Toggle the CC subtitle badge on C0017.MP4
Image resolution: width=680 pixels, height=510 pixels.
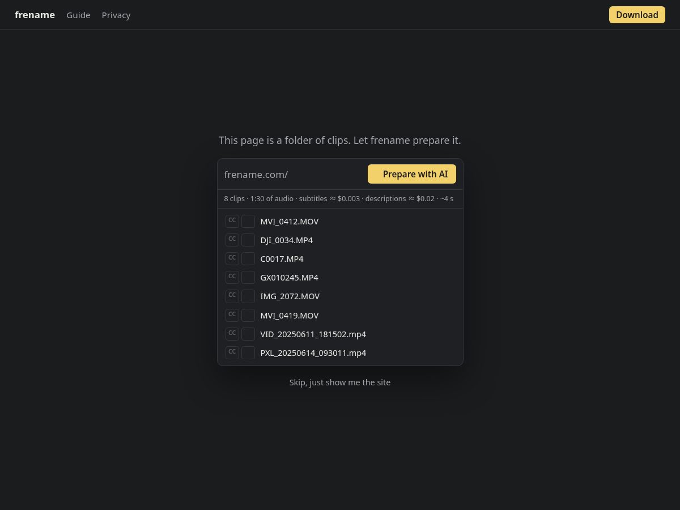tap(232, 258)
